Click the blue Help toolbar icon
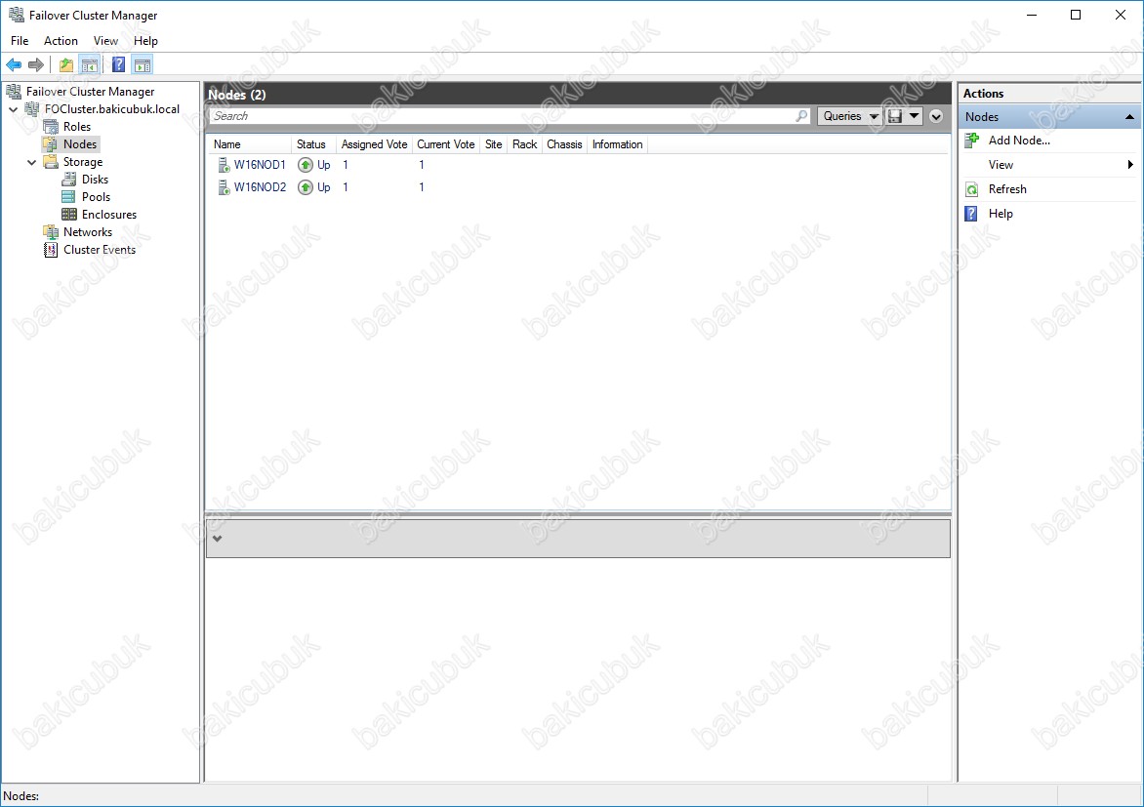The height and width of the screenshot is (807, 1144). (x=118, y=65)
